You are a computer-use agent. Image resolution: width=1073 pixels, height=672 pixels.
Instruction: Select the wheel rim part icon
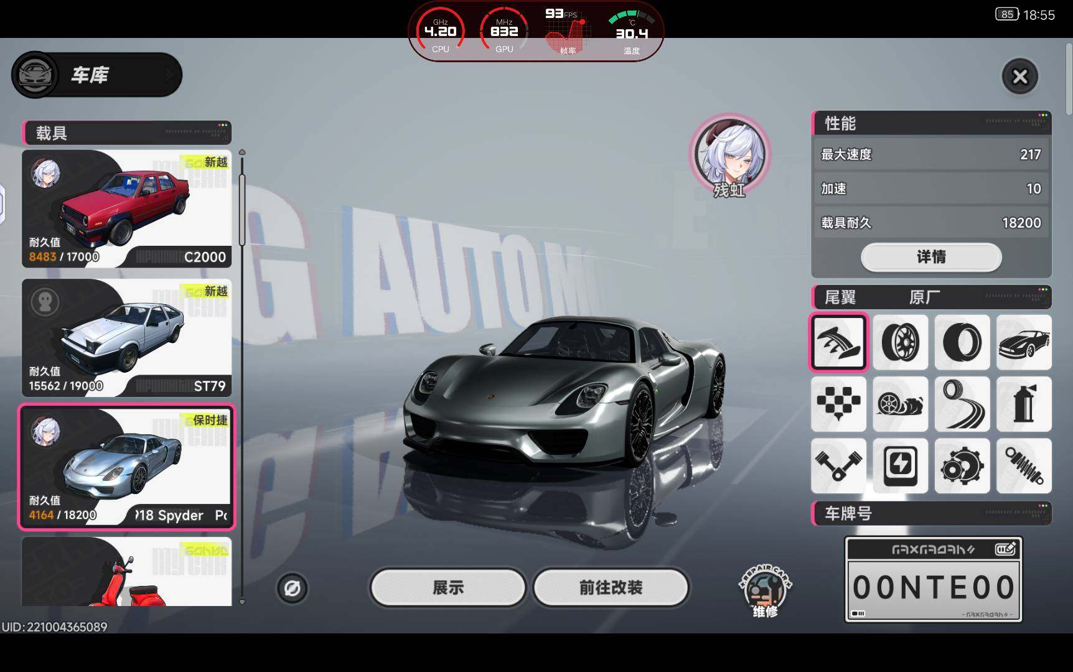point(900,342)
